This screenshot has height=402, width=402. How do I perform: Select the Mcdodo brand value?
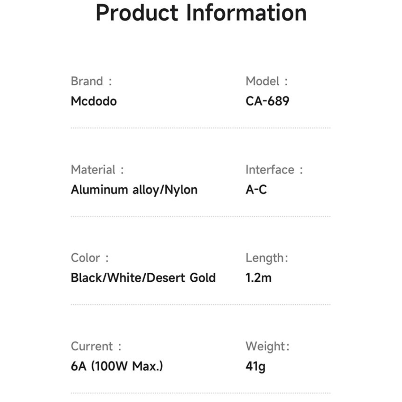[x=94, y=101]
